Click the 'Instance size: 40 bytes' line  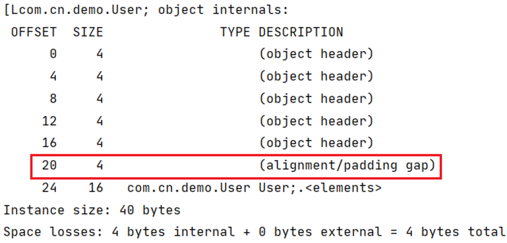pyautogui.click(x=92, y=210)
